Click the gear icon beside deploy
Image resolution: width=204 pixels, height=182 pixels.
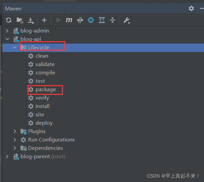click(31, 123)
